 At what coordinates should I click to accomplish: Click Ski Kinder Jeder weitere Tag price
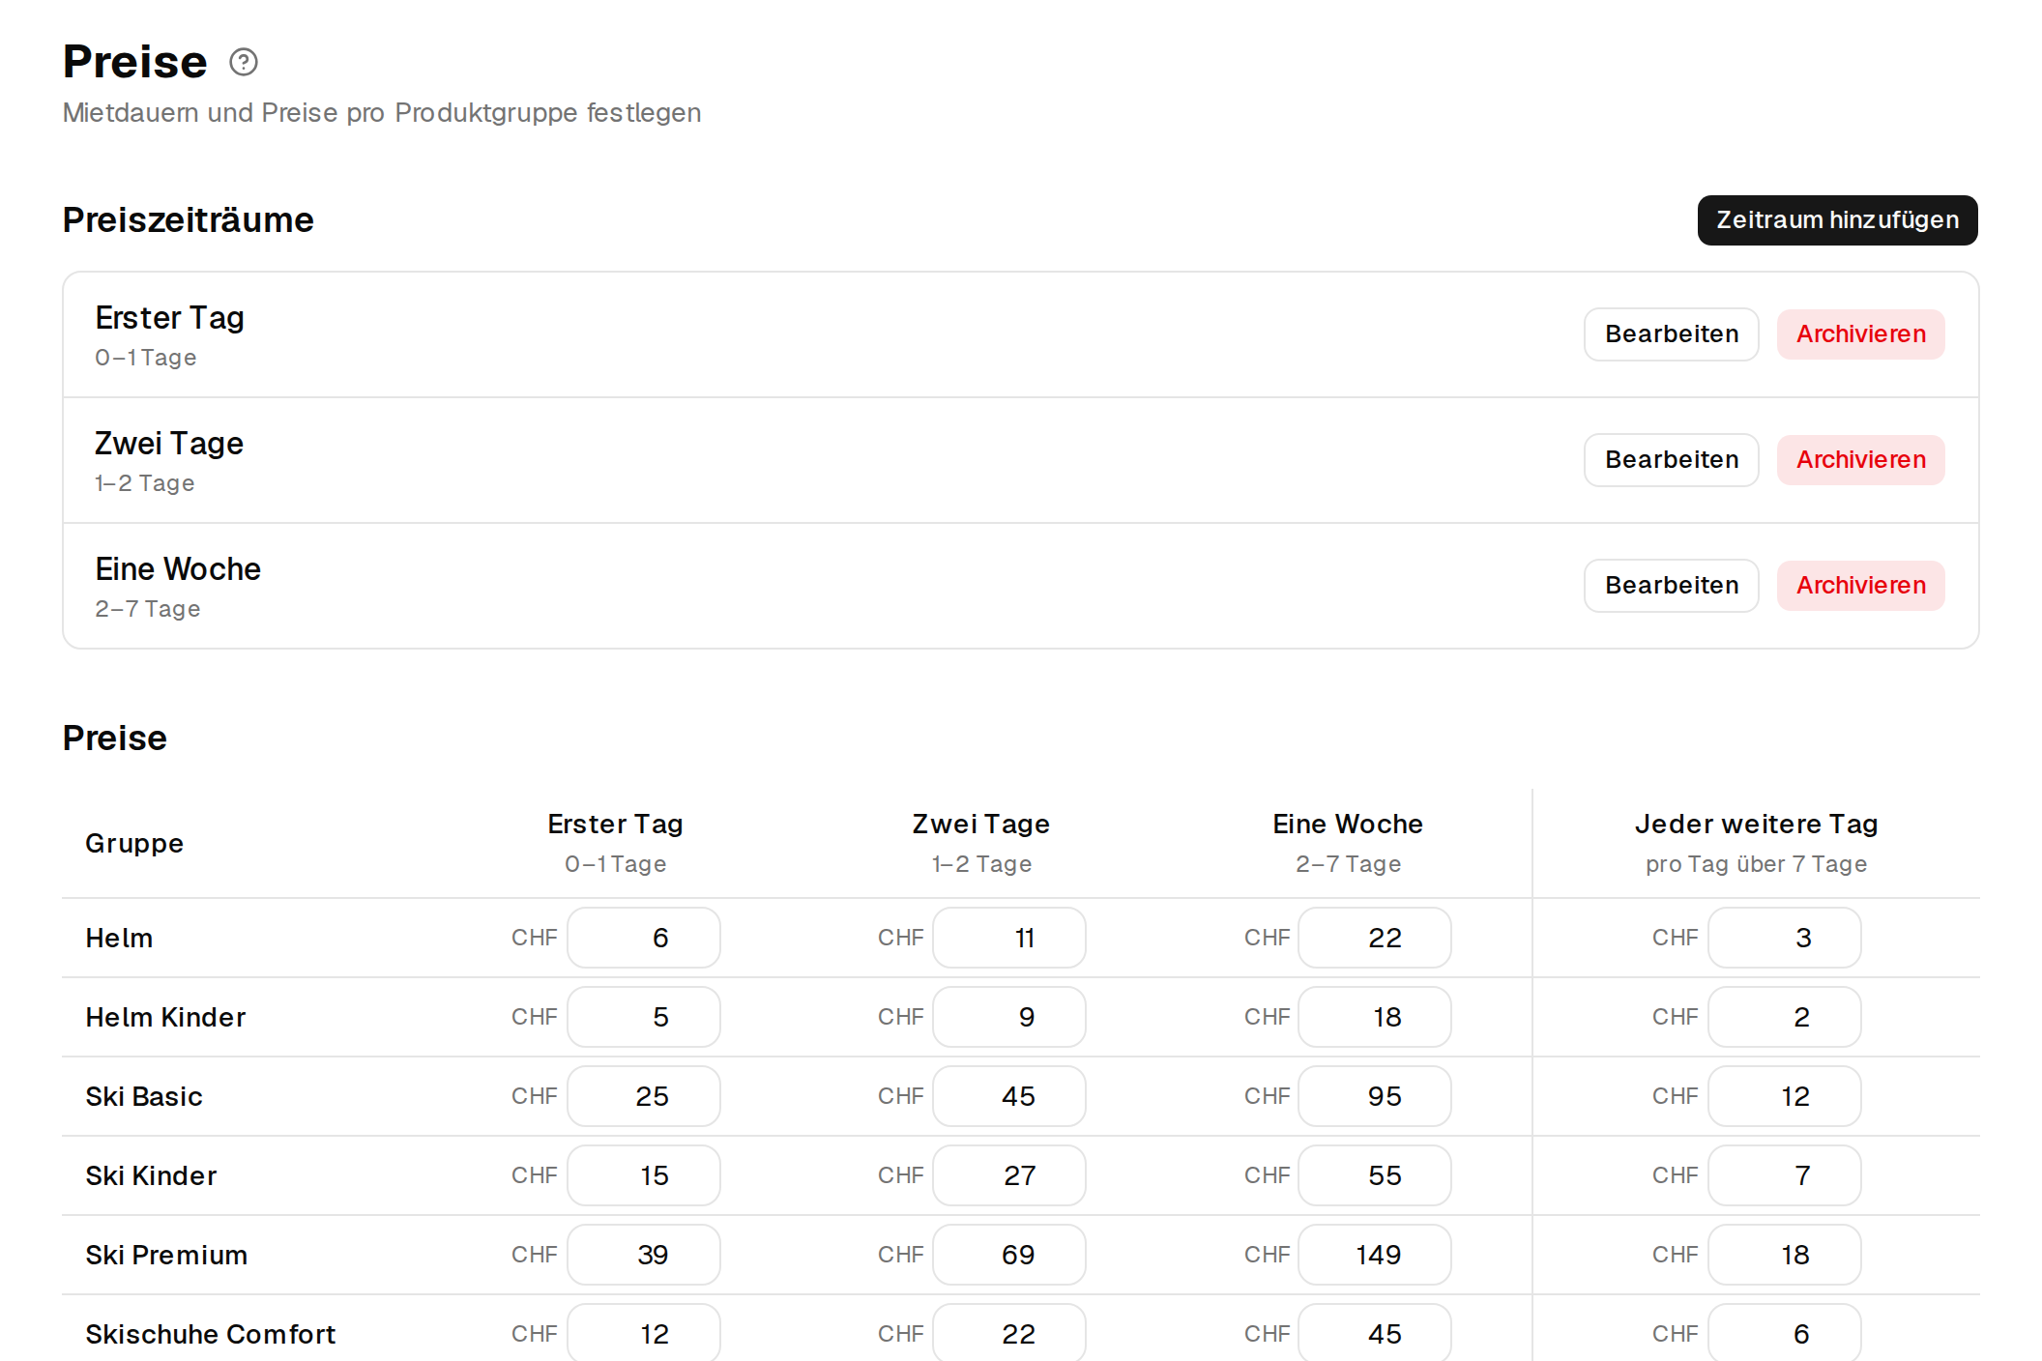tap(1785, 1175)
